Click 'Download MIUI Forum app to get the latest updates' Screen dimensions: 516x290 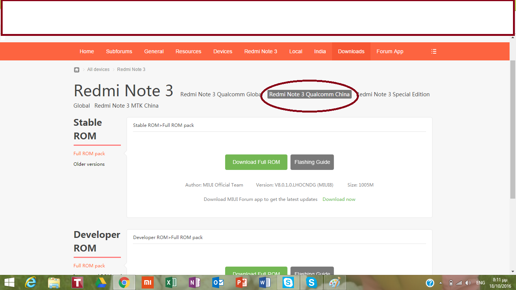pos(261,199)
